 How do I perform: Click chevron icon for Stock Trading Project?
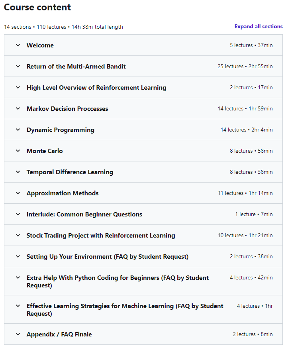18,236
